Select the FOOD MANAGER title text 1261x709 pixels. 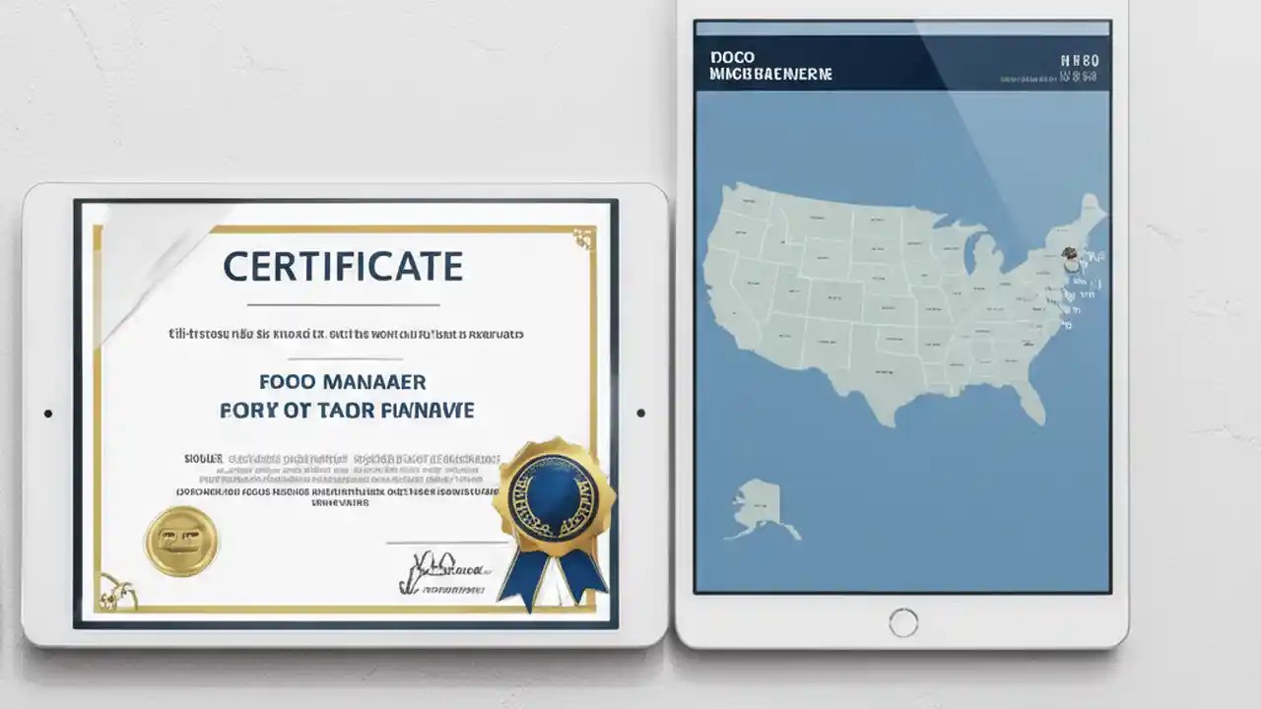tap(345, 382)
